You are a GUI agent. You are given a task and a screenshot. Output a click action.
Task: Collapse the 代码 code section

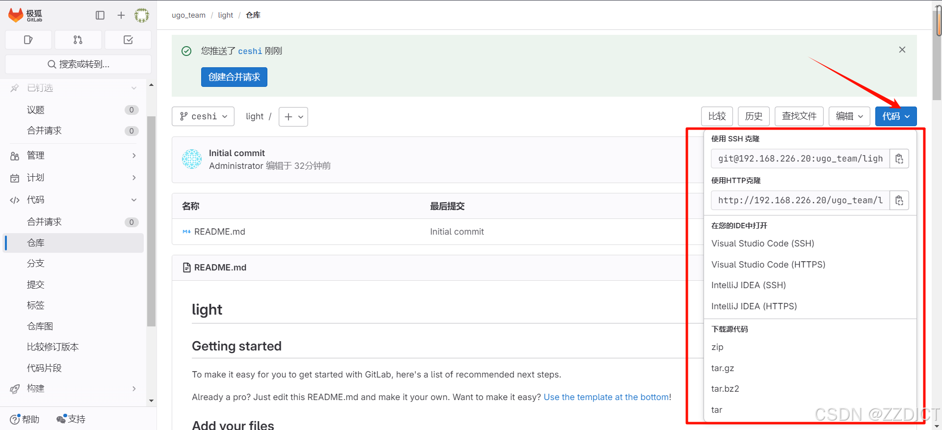(74, 200)
